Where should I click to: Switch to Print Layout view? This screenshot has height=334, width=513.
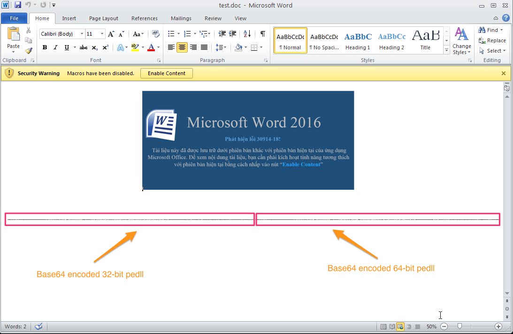(x=383, y=326)
